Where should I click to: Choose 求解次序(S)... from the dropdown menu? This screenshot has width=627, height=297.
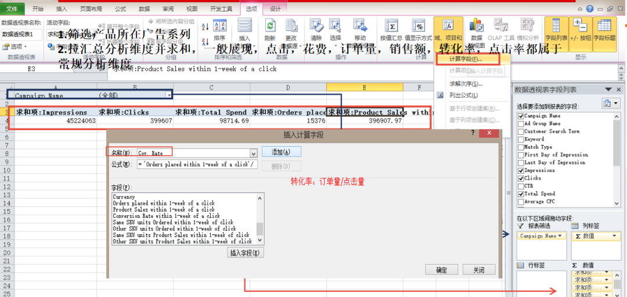click(x=466, y=84)
